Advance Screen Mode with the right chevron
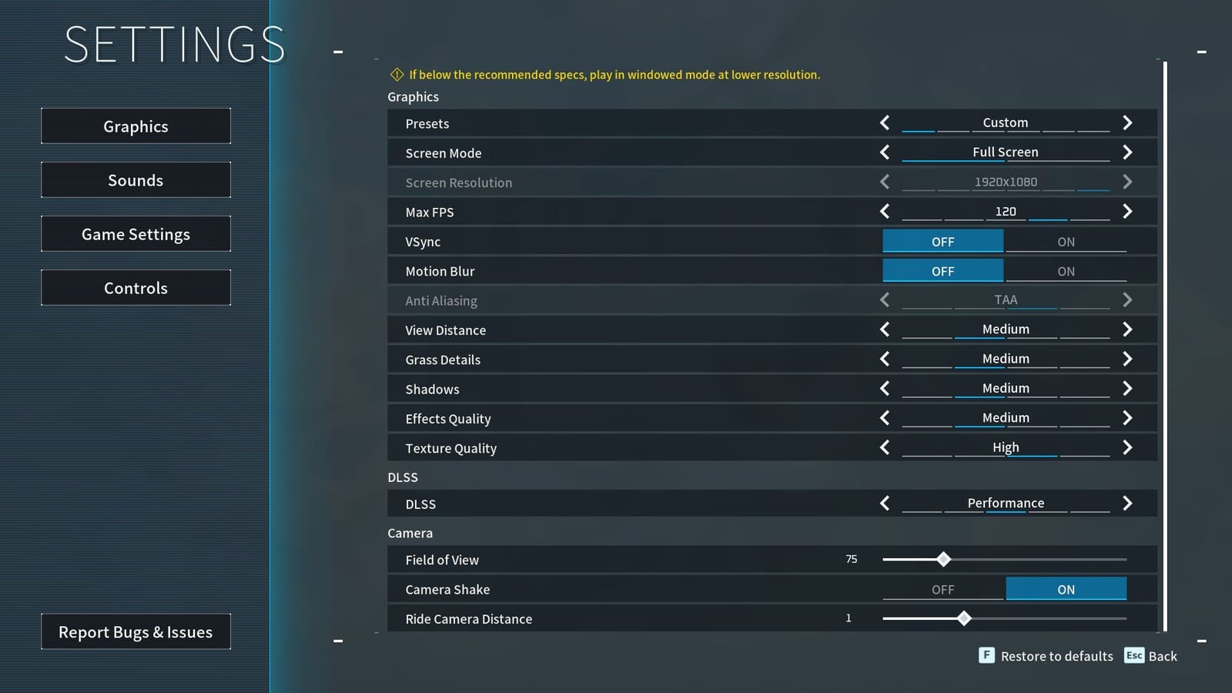Viewport: 1232px width, 693px height. point(1127,152)
